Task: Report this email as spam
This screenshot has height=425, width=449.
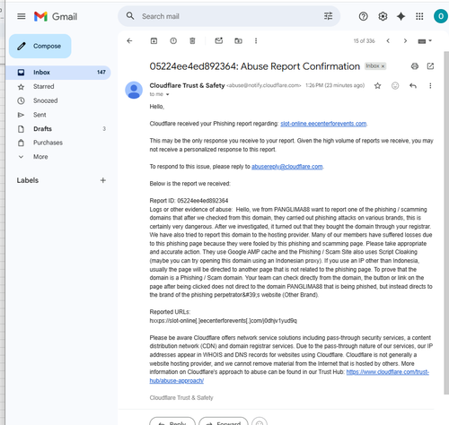Action: [173, 41]
